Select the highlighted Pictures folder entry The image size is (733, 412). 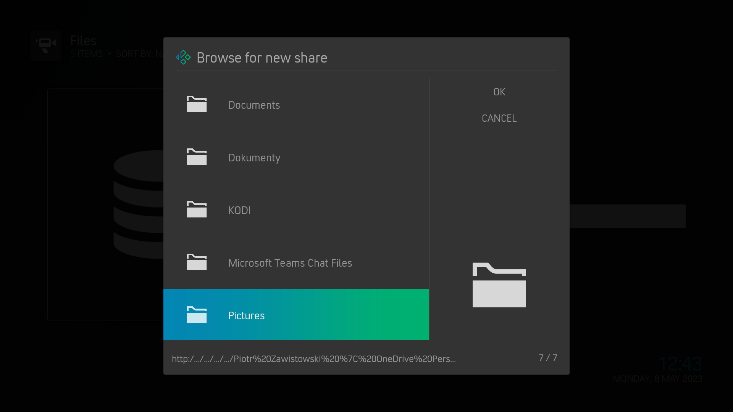[x=246, y=315]
